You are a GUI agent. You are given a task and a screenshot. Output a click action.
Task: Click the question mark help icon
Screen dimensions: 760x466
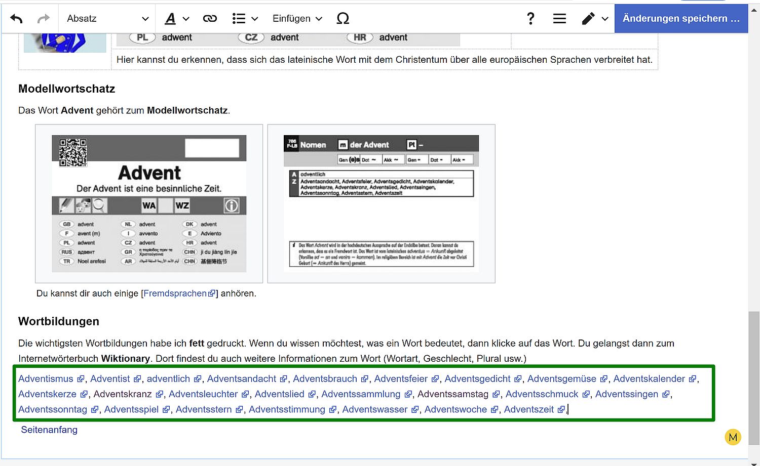pyautogui.click(x=530, y=19)
